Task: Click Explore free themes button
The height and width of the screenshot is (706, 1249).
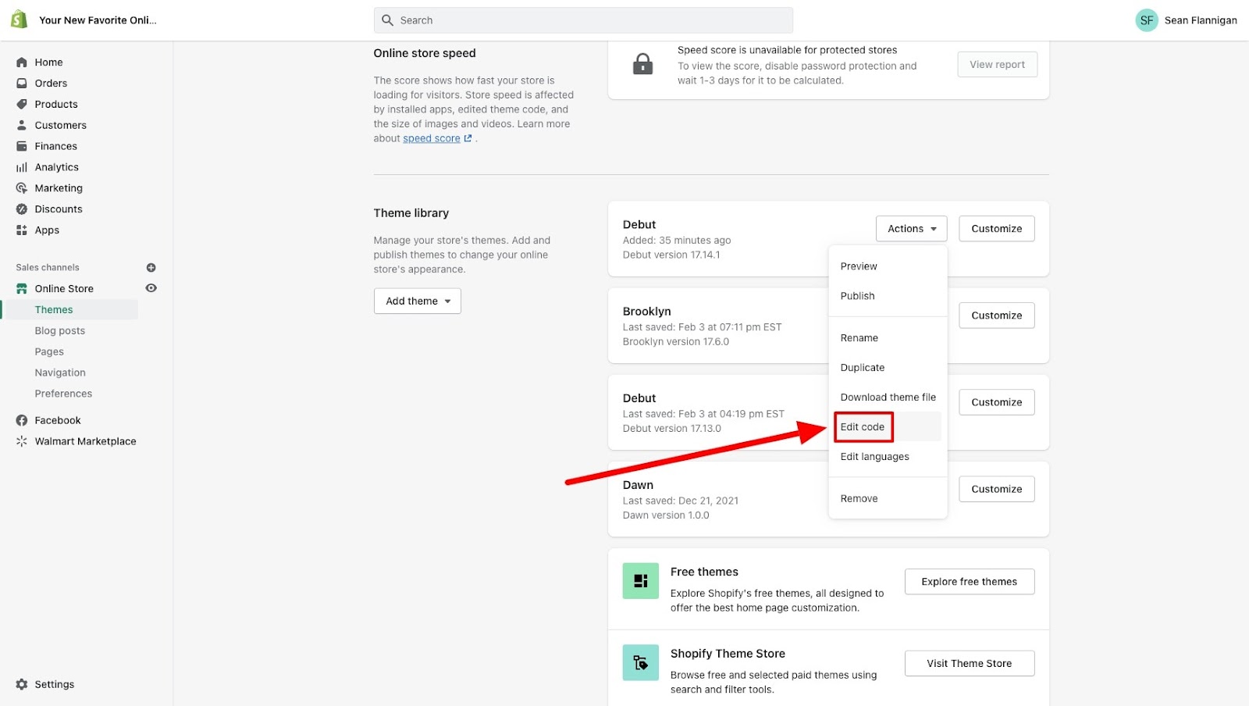Action: [970, 582]
